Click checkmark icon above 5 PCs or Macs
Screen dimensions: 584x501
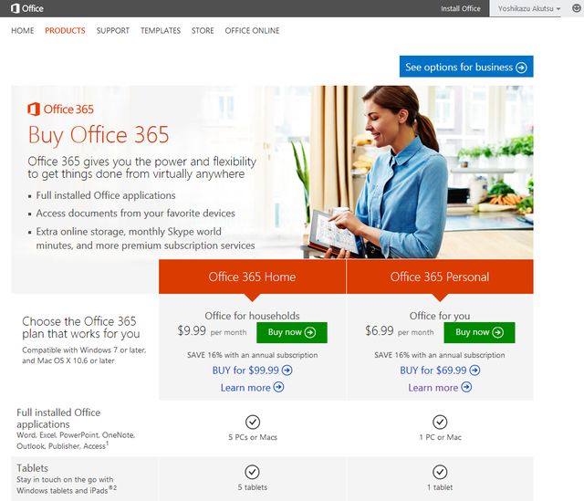(253, 422)
